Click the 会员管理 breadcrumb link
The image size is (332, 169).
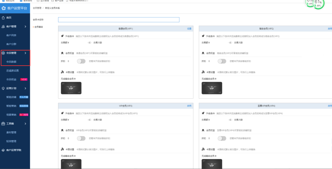click(37, 8)
